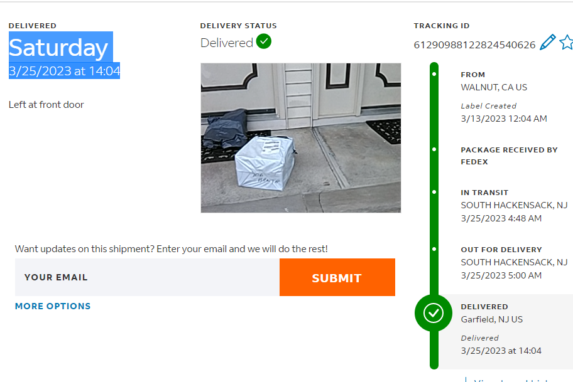Click the large delivered checkmark circle on timeline

point(434,313)
